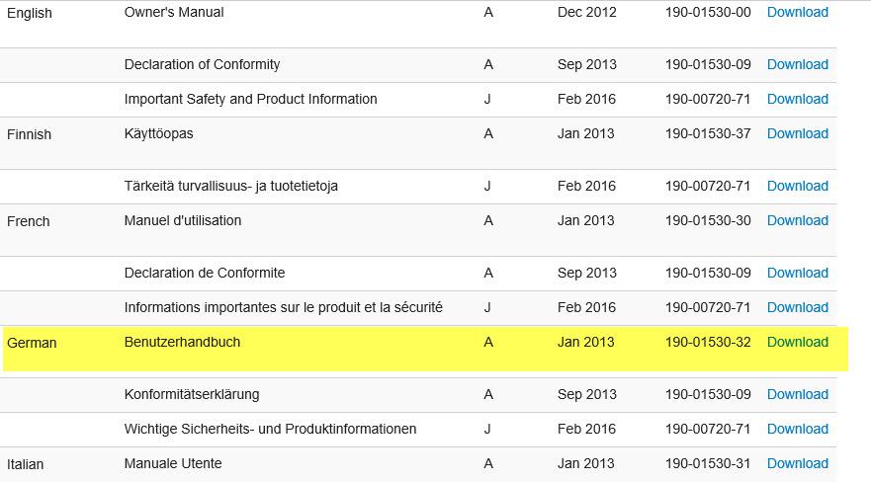871x482 pixels.
Task: Download Informations importantes sur le produit
Action: [x=797, y=308]
